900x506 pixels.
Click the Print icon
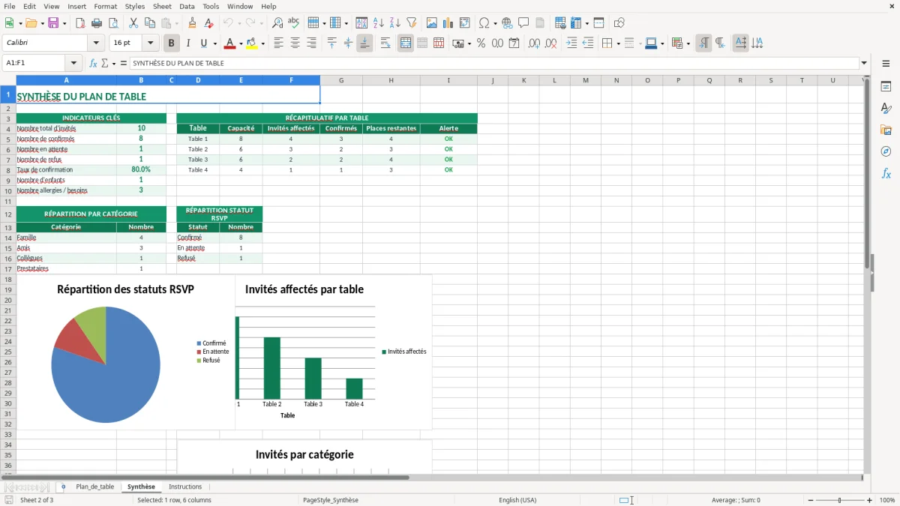97,23
